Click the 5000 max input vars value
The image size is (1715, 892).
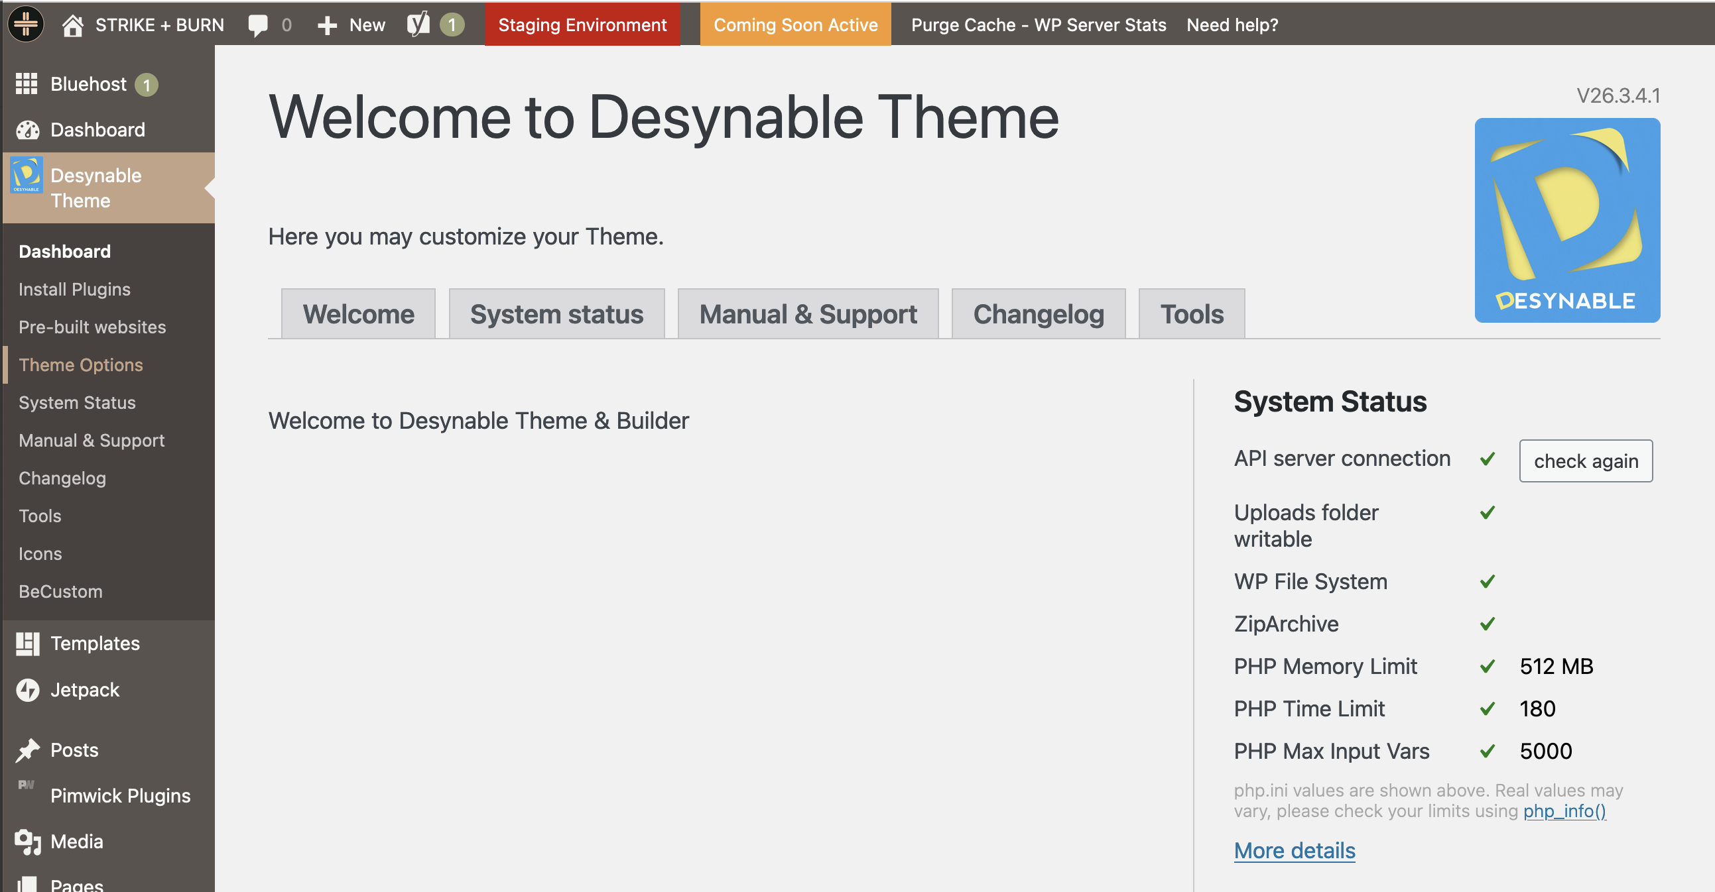[1546, 751]
